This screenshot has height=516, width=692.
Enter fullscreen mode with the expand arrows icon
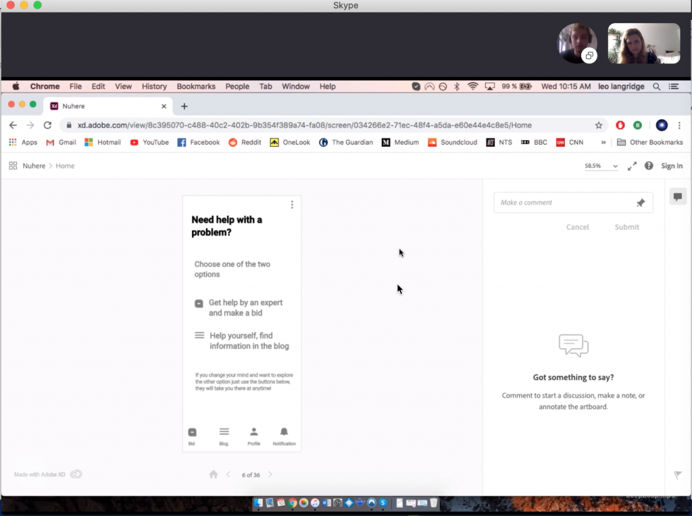coord(633,166)
